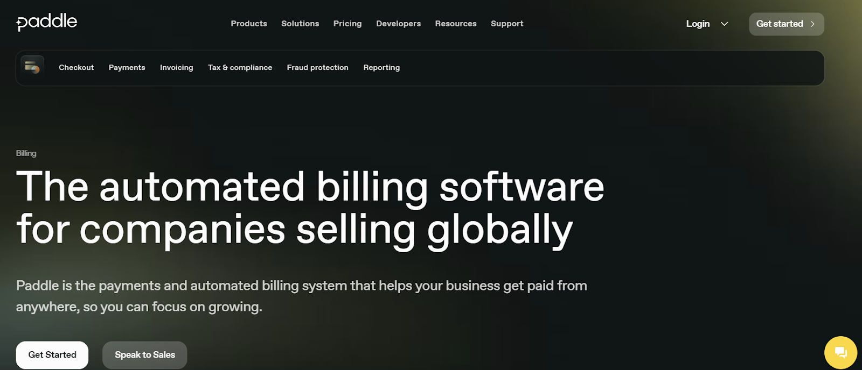The height and width of the screenshot is (370, 862).
Task: Click the white Get Started button
Action: (52, 355)
